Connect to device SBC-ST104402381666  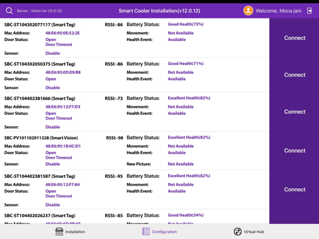tap(295, 112)
